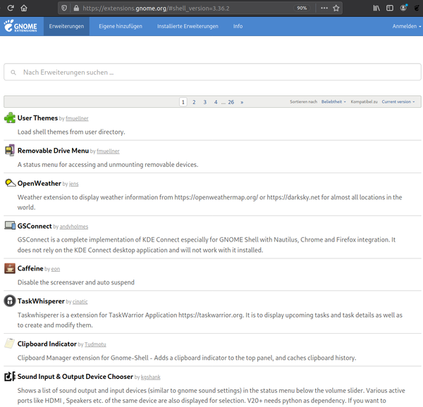423x407 pixels.
Task: Open the Removable Drive Menu extension
Action: pos(53,150)
